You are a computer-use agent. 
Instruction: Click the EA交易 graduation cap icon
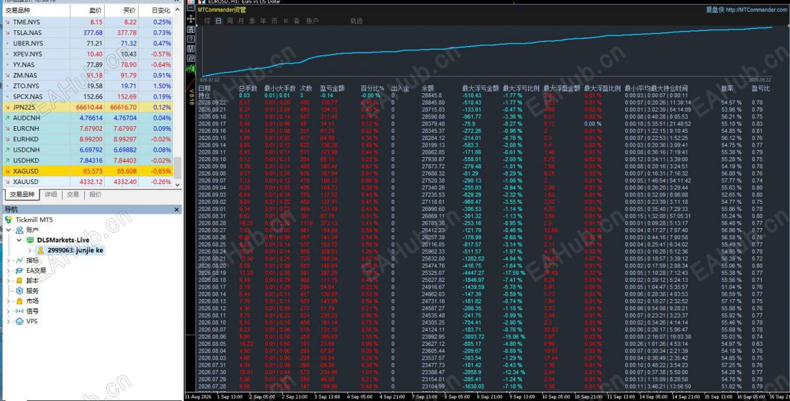[x=19, y=270]
